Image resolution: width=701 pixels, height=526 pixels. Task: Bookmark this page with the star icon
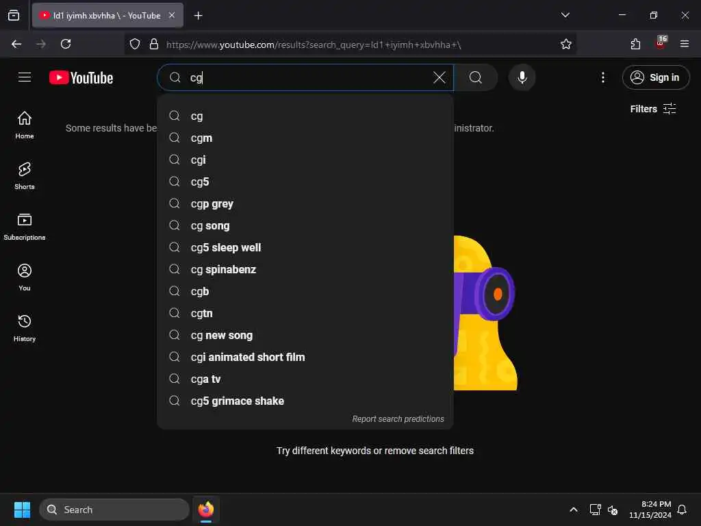(x=565, y=44)
